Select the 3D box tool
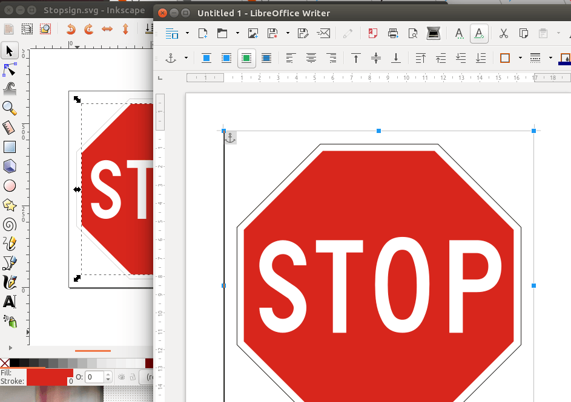571x402 pixels. pyautogui.click(x=9, y=166)
